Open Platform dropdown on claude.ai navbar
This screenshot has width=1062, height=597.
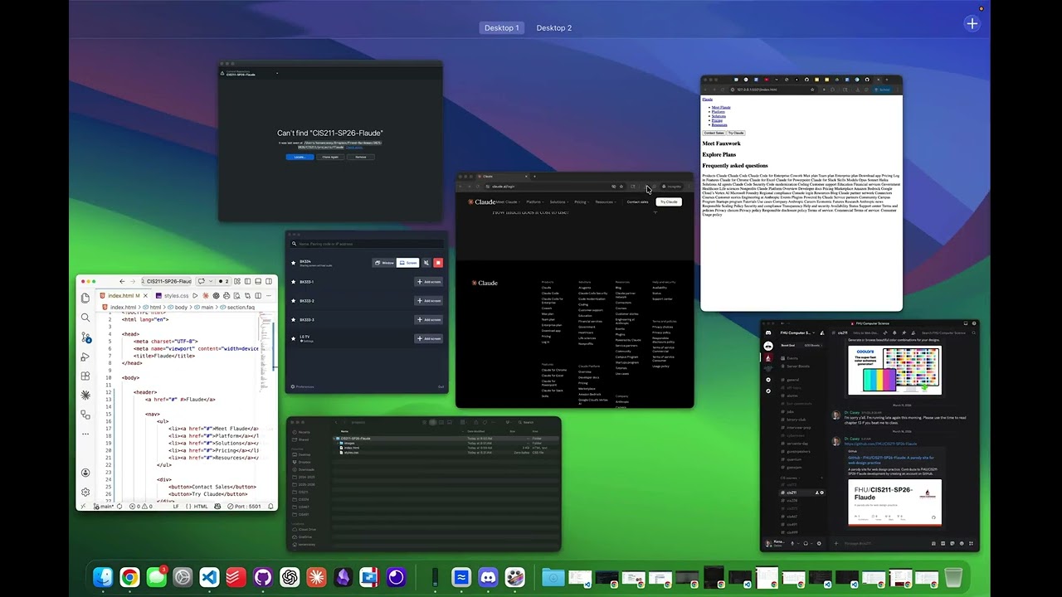click(535, 201)
